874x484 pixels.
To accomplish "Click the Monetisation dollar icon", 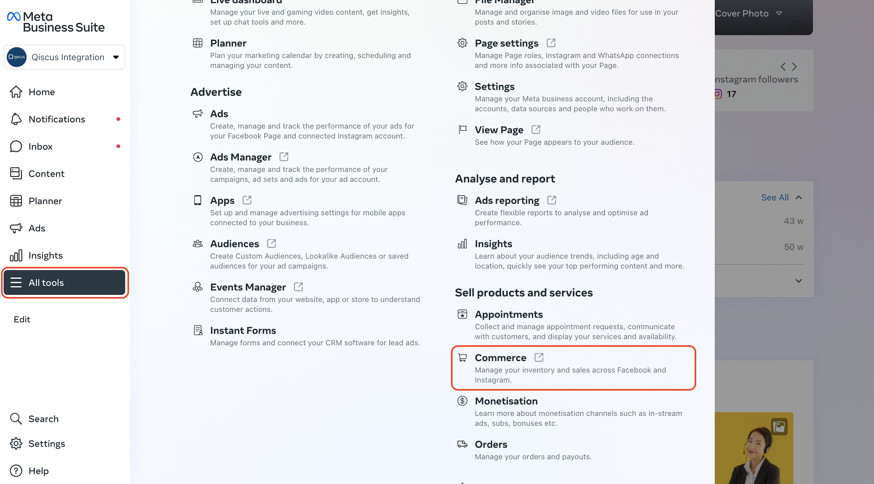I will pos(462,401).
